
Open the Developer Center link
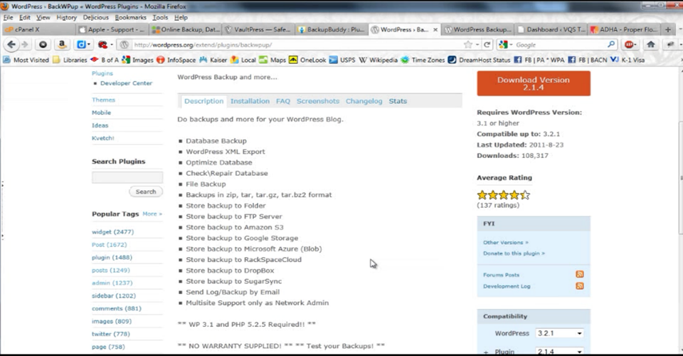[126, 83]
